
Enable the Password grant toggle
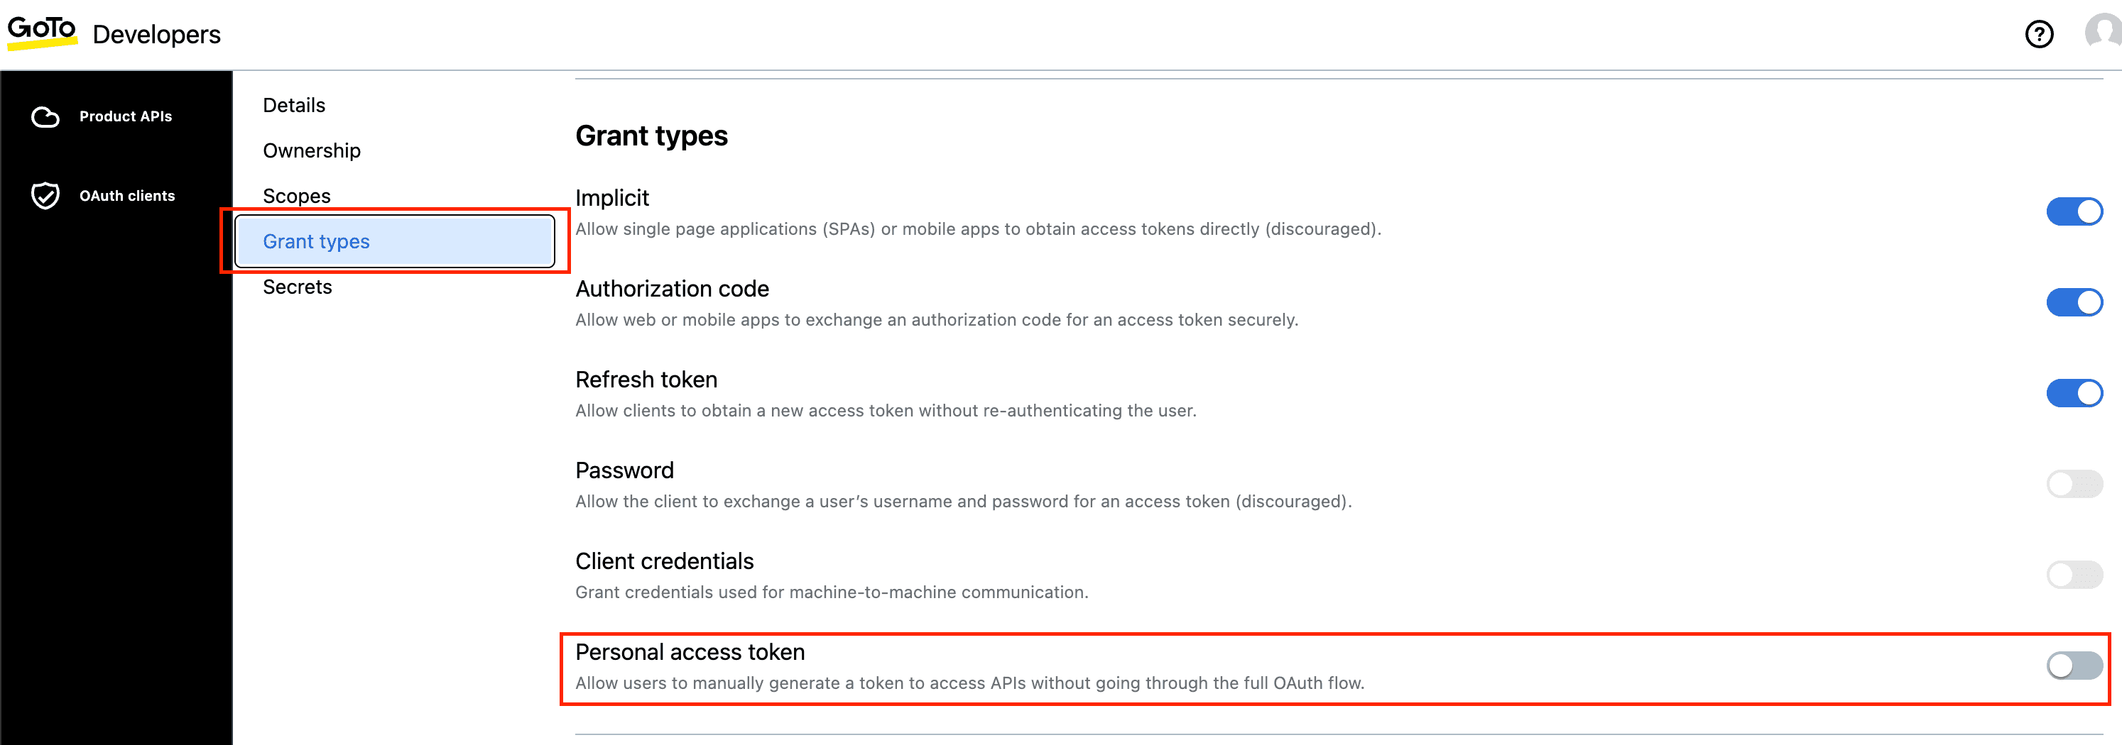(2074, 484)
